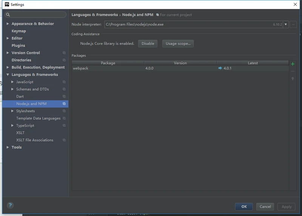This screenshot has height=216, width=302.
Task: Expand the Tools section
Action: point(8,147)
